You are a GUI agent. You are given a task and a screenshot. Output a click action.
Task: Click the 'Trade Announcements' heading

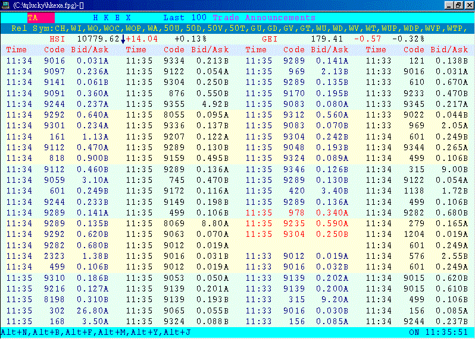pos(264,18)
